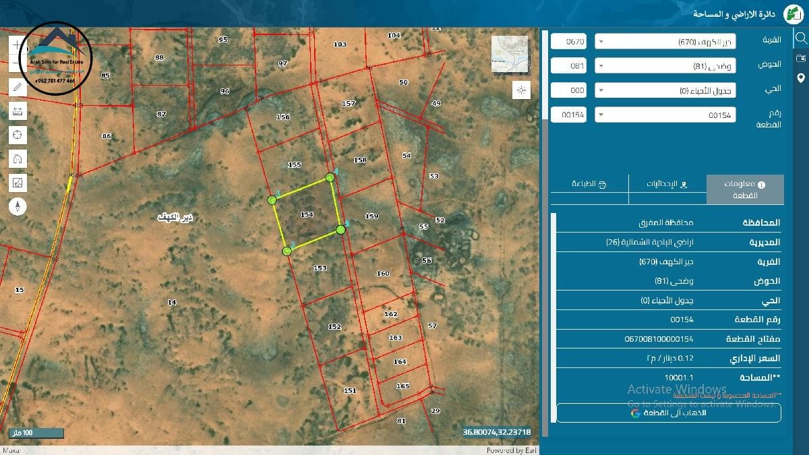Image resolution: width=809 pixels, height=455 pixels.
Task: Expand the basin (الحوض) dropdown
Action: click(665, 66)
